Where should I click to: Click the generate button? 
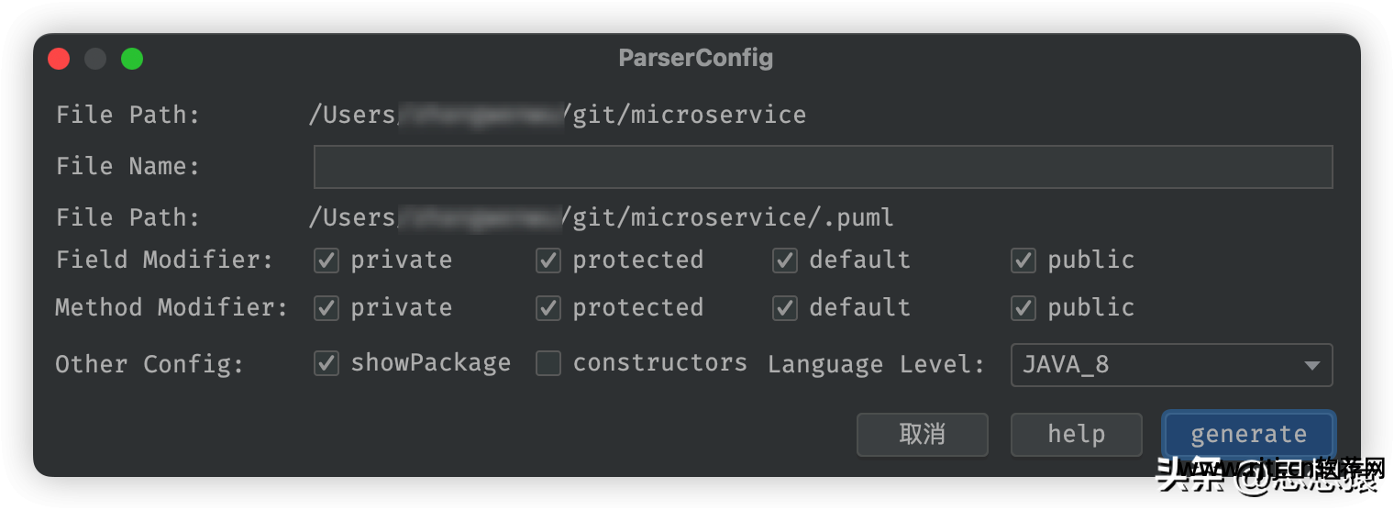[x=1248, y=434]
